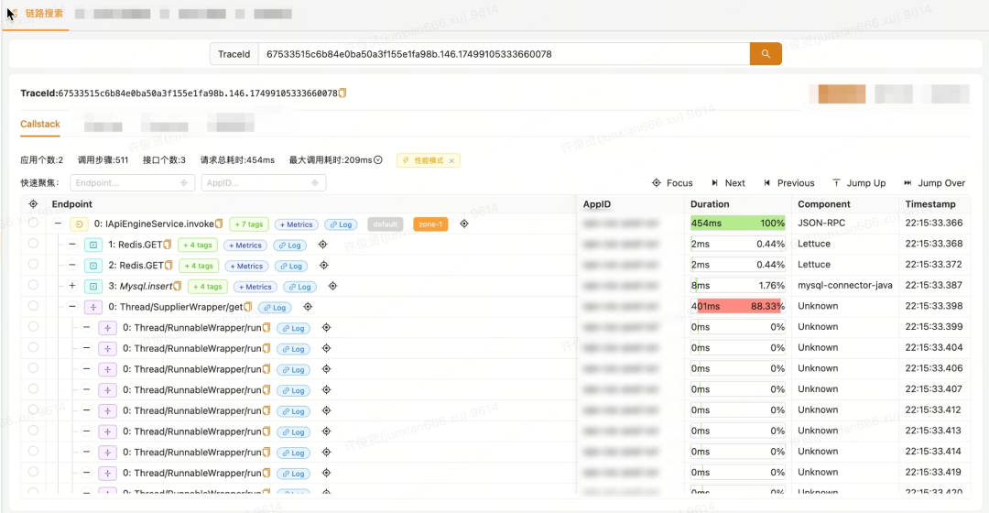Collapse the 2: Redis.GET node

[x=72, y=265]
